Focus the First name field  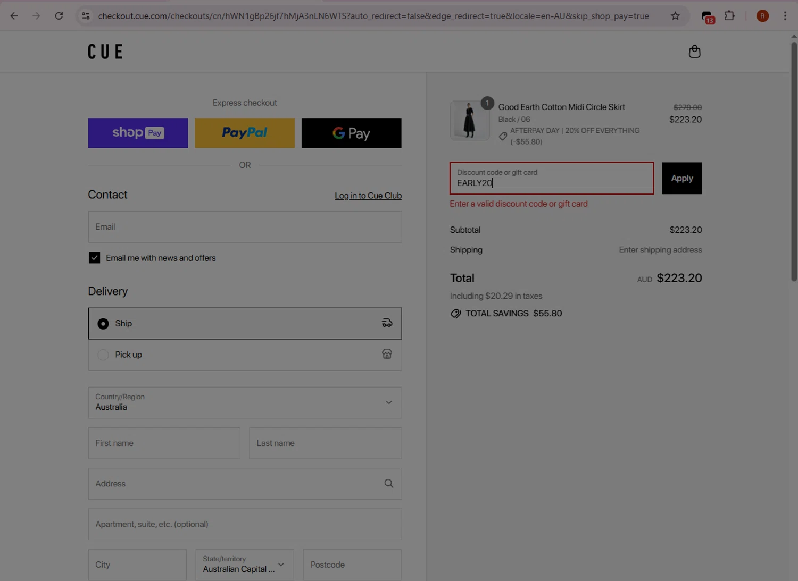coord(164,443)
